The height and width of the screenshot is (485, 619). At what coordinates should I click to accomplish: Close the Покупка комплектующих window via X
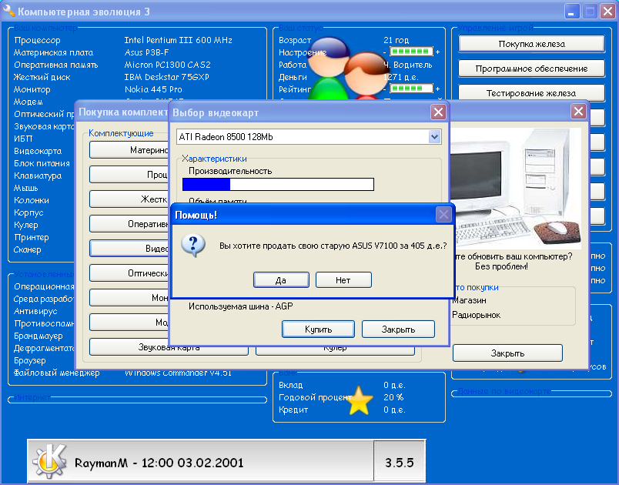point(578,112)
